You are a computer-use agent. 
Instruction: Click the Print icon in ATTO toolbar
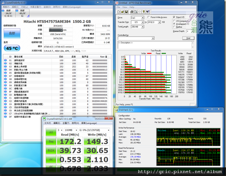(x=132, y=12)
